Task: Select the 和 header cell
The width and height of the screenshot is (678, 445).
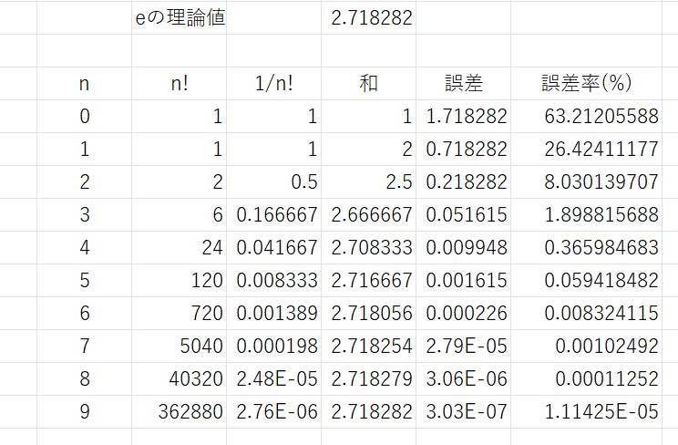Action: (369, 83)
